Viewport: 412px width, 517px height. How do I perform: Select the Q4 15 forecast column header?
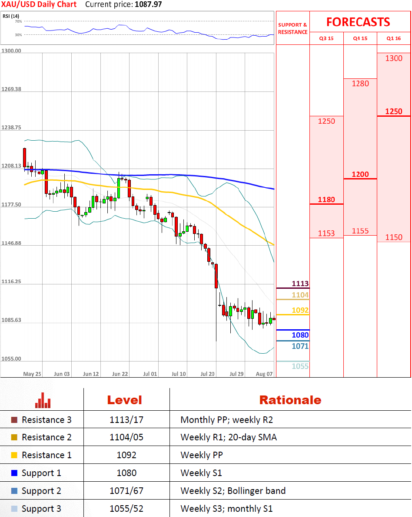[360, 38]
